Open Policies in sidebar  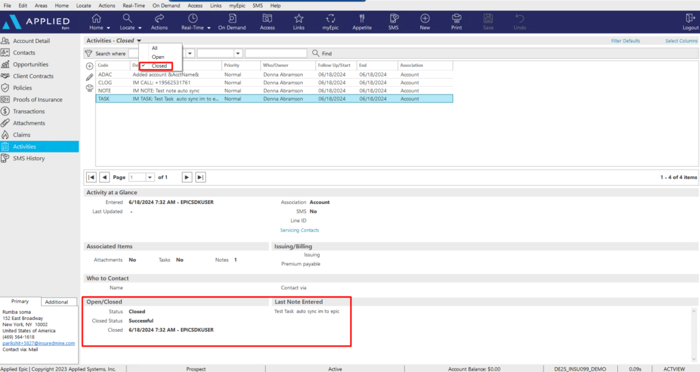pyautogui.click(x=23, y=88)
